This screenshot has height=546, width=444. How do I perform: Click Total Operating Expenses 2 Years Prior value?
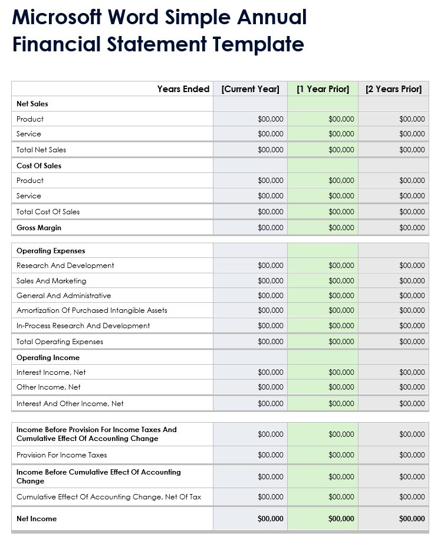tap(412, 342)
